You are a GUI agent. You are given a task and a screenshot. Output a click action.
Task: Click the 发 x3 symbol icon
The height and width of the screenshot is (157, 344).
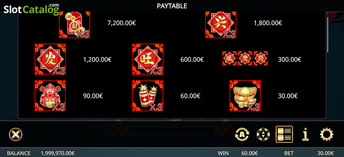50,59
